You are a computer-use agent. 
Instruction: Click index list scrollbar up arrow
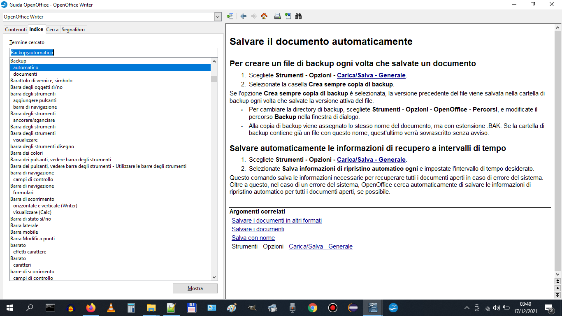[x=214, y=61]
